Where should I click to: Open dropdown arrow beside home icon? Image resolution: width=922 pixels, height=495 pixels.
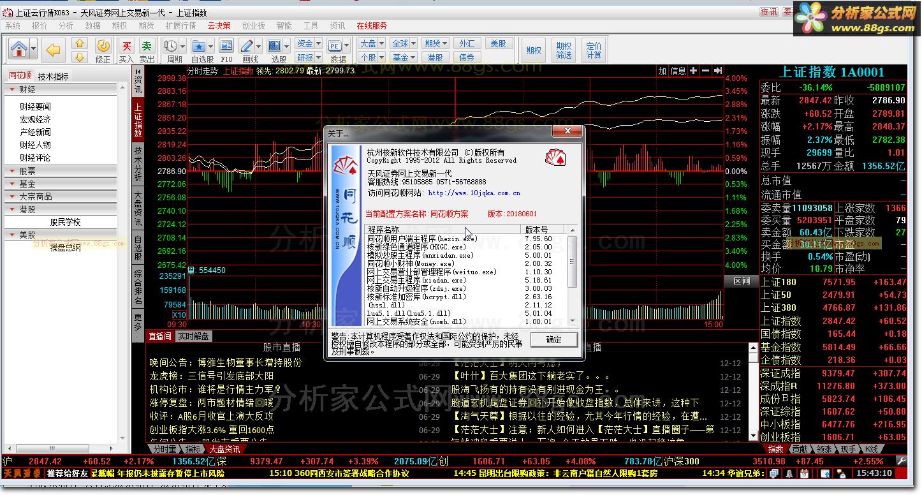(x=33, y=49)
